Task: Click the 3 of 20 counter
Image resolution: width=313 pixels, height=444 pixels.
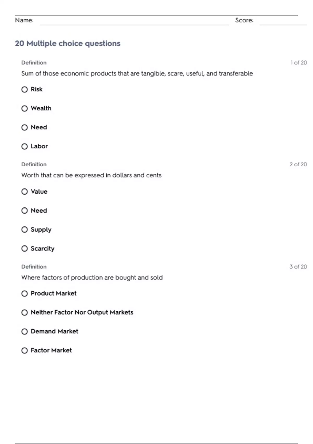Action: (x=298, y=267)
